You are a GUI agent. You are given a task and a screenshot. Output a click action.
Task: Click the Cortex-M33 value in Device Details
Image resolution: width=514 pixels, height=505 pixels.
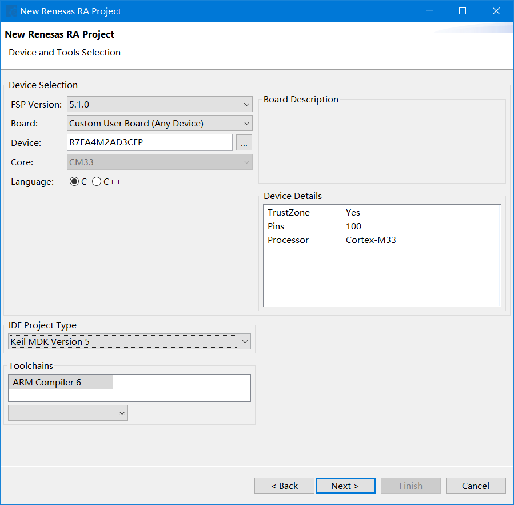(370, 240)
